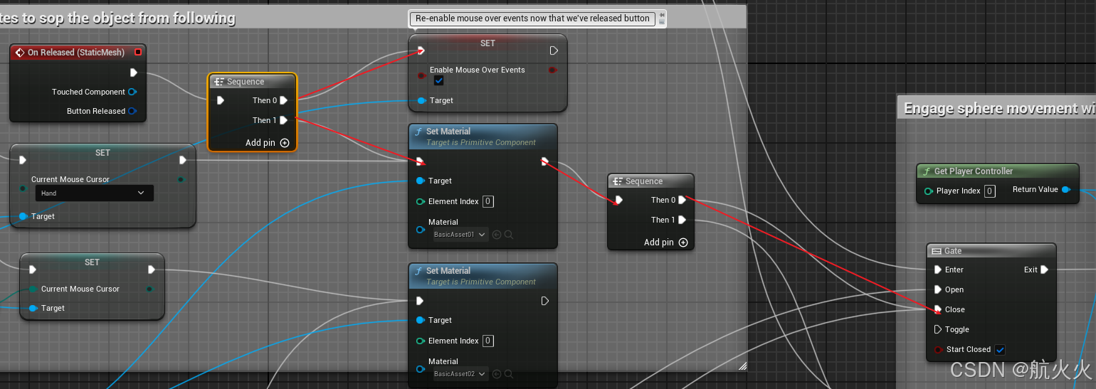This screenshot has height=389, width=1096.
Task: Click the first Sequence node's input exec pin
Action: pos(221,100)
